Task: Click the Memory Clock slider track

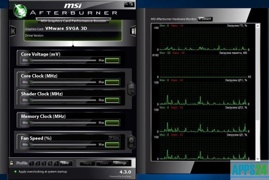Action: tap(63, 123)
